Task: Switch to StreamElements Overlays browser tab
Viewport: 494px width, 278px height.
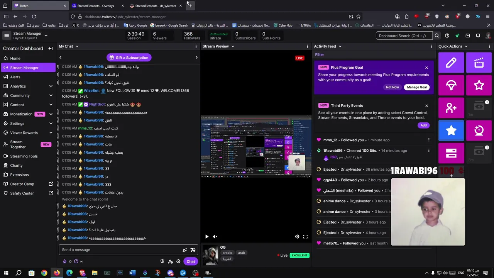Action: tap(98, 6)
